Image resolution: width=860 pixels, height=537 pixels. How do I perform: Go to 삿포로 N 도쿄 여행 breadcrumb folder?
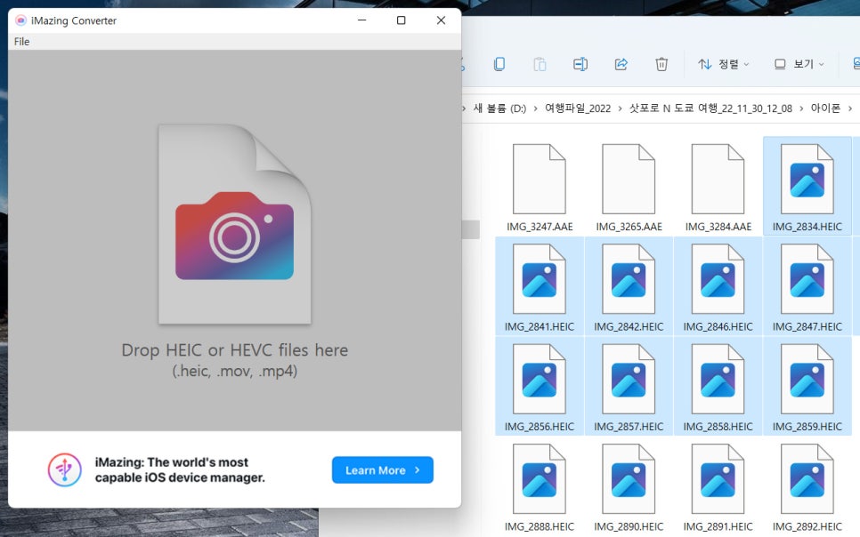pyautogui.click(x=710, y=108)
